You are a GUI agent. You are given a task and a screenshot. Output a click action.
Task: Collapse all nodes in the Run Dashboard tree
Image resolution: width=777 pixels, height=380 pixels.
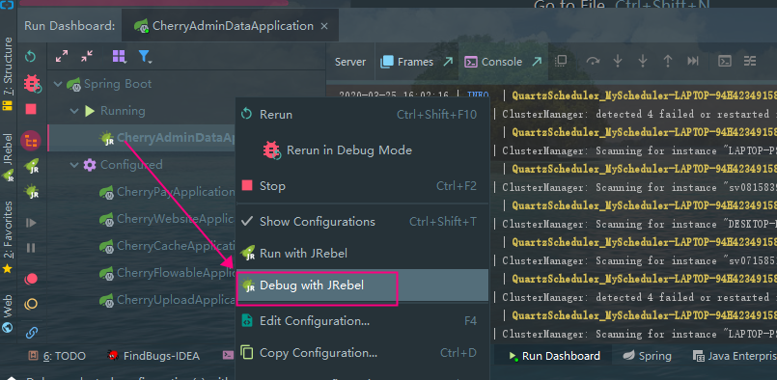87,57
